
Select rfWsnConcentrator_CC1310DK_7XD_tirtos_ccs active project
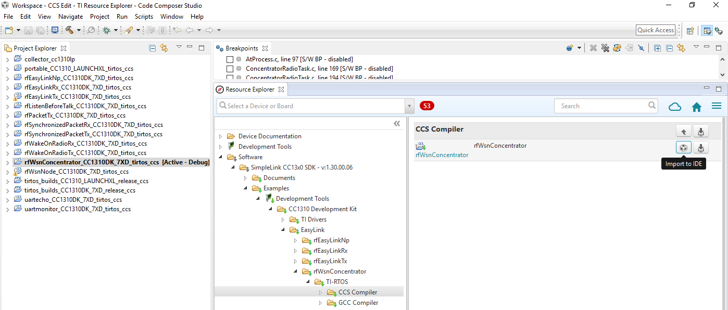tap(117, 162)
